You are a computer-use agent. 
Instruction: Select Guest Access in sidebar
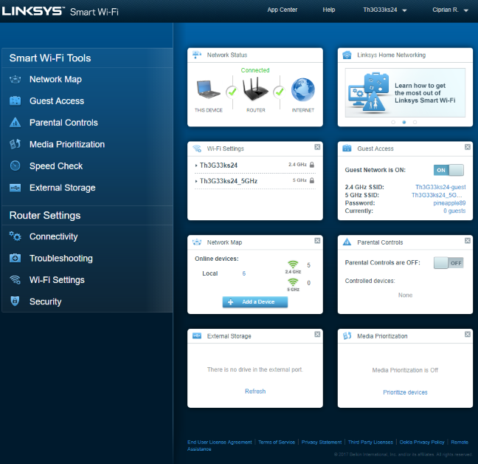pyautogui.click(x=57, y=100)
